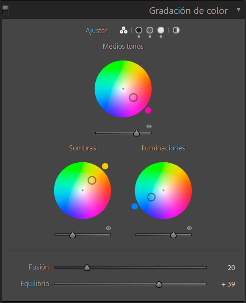Open the Global adjust half-circle icon
The image size is (246, 303).
click(x=176, y=30)
